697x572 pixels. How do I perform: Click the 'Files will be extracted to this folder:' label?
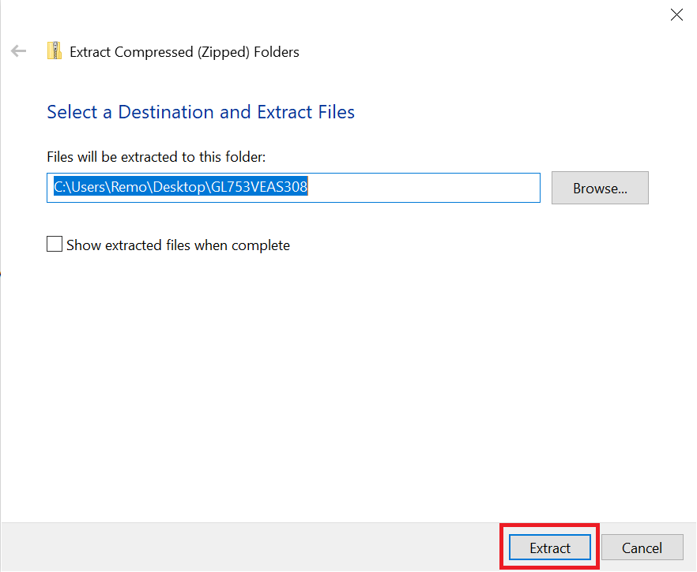156,157
